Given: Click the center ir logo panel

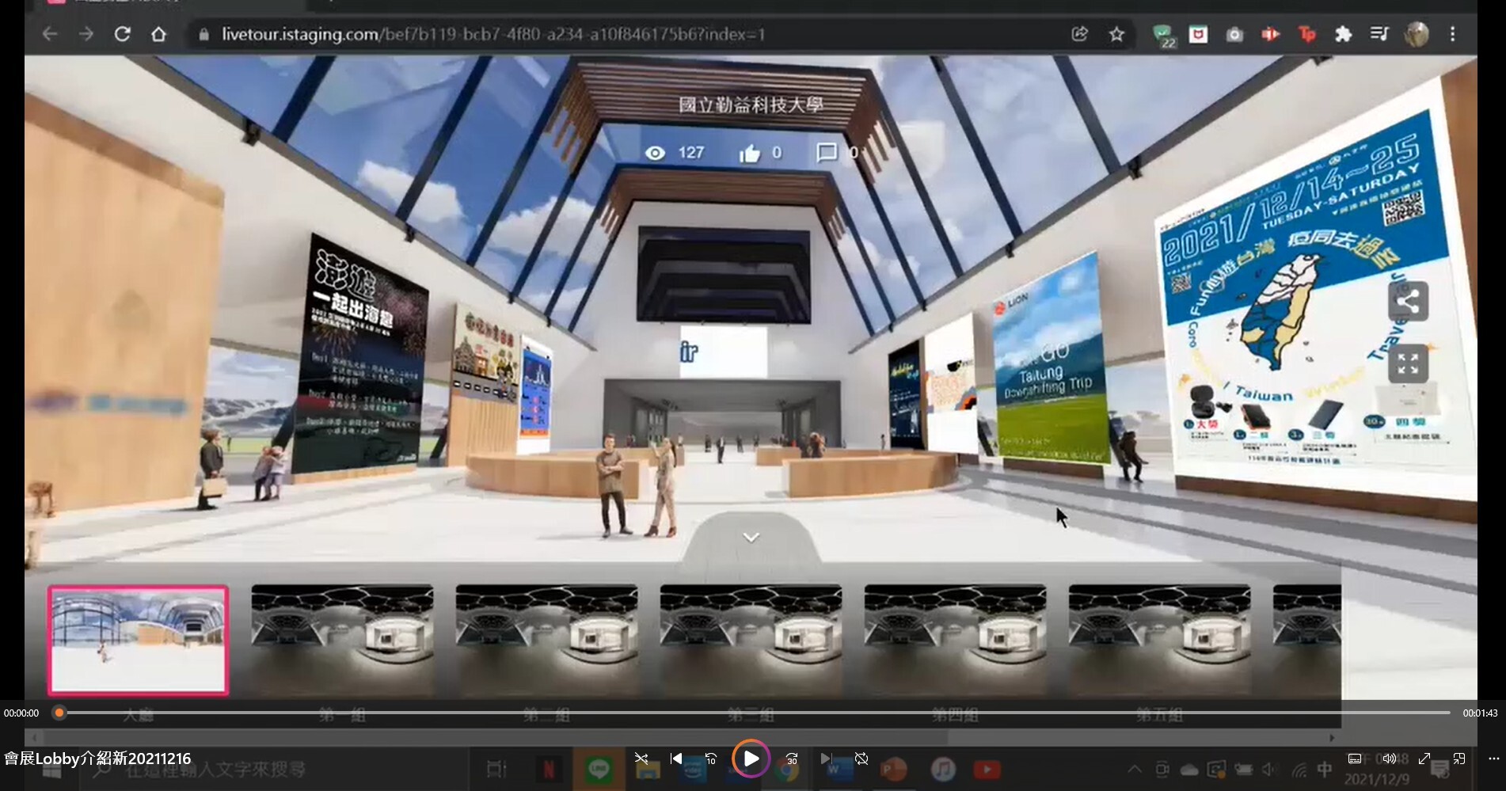Looking at the screenshot, I should tap(723, 352).
